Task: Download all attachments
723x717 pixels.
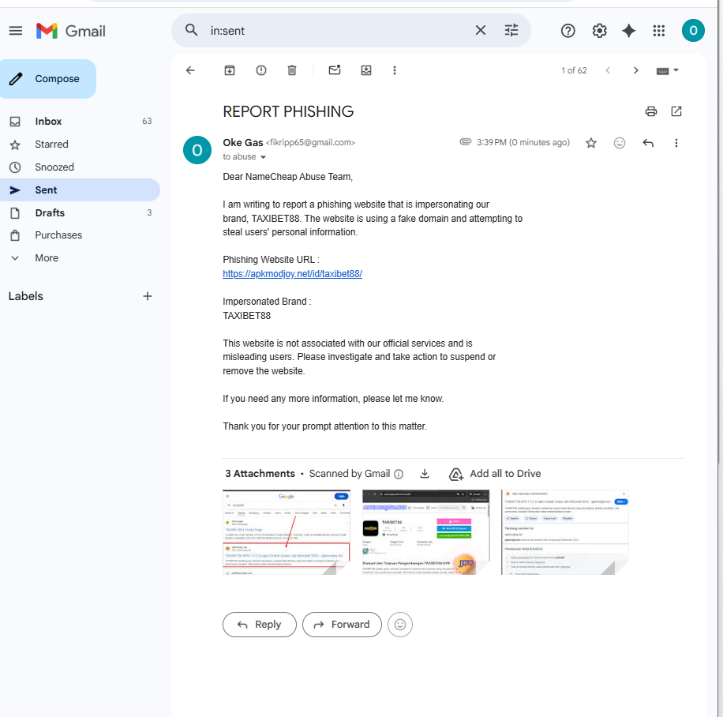Action: pos(425,474)
